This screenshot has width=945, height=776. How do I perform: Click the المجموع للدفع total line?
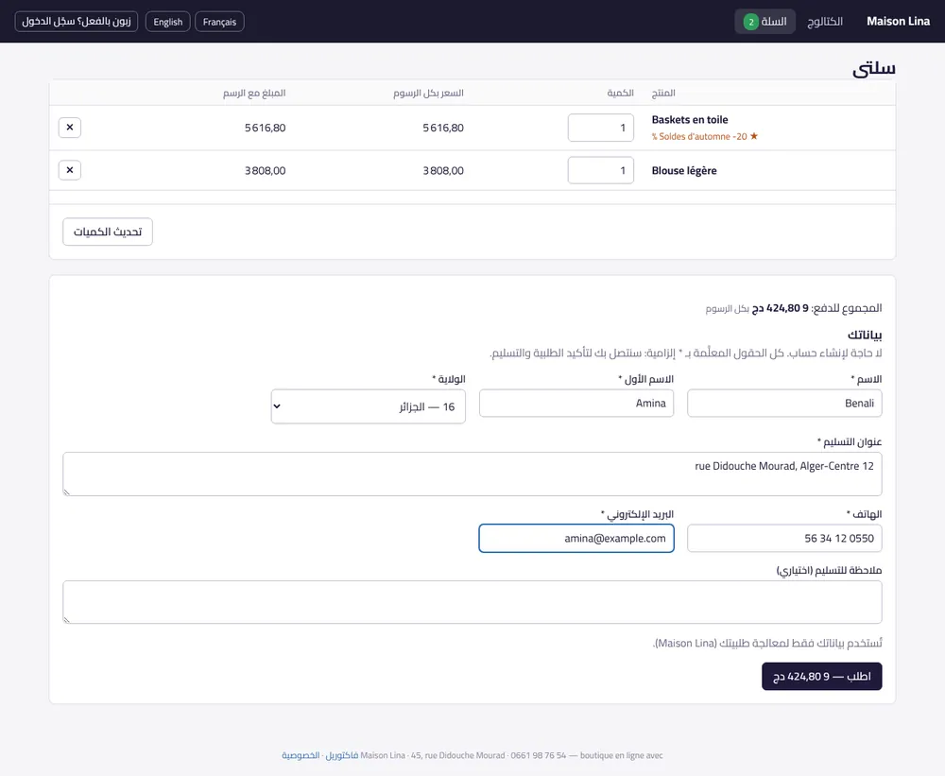[x=794, y=308]
